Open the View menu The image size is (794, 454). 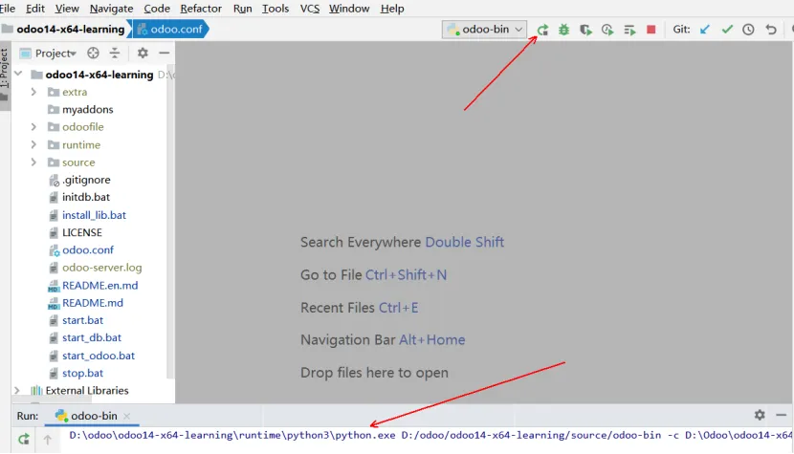click(x=67, y=9)
